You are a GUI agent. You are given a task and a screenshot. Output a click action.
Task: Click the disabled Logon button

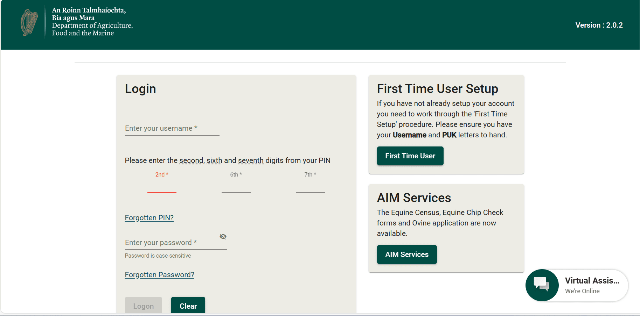pyautogui.click(x=143, y=306)
